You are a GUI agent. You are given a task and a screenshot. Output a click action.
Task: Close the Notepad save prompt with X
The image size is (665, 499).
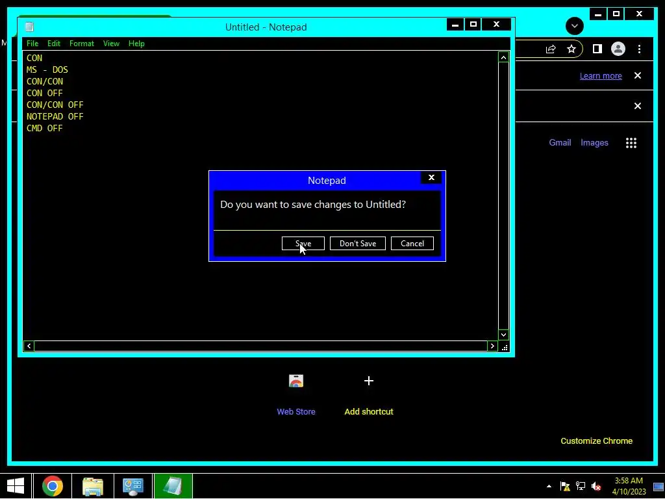point(431,177)
